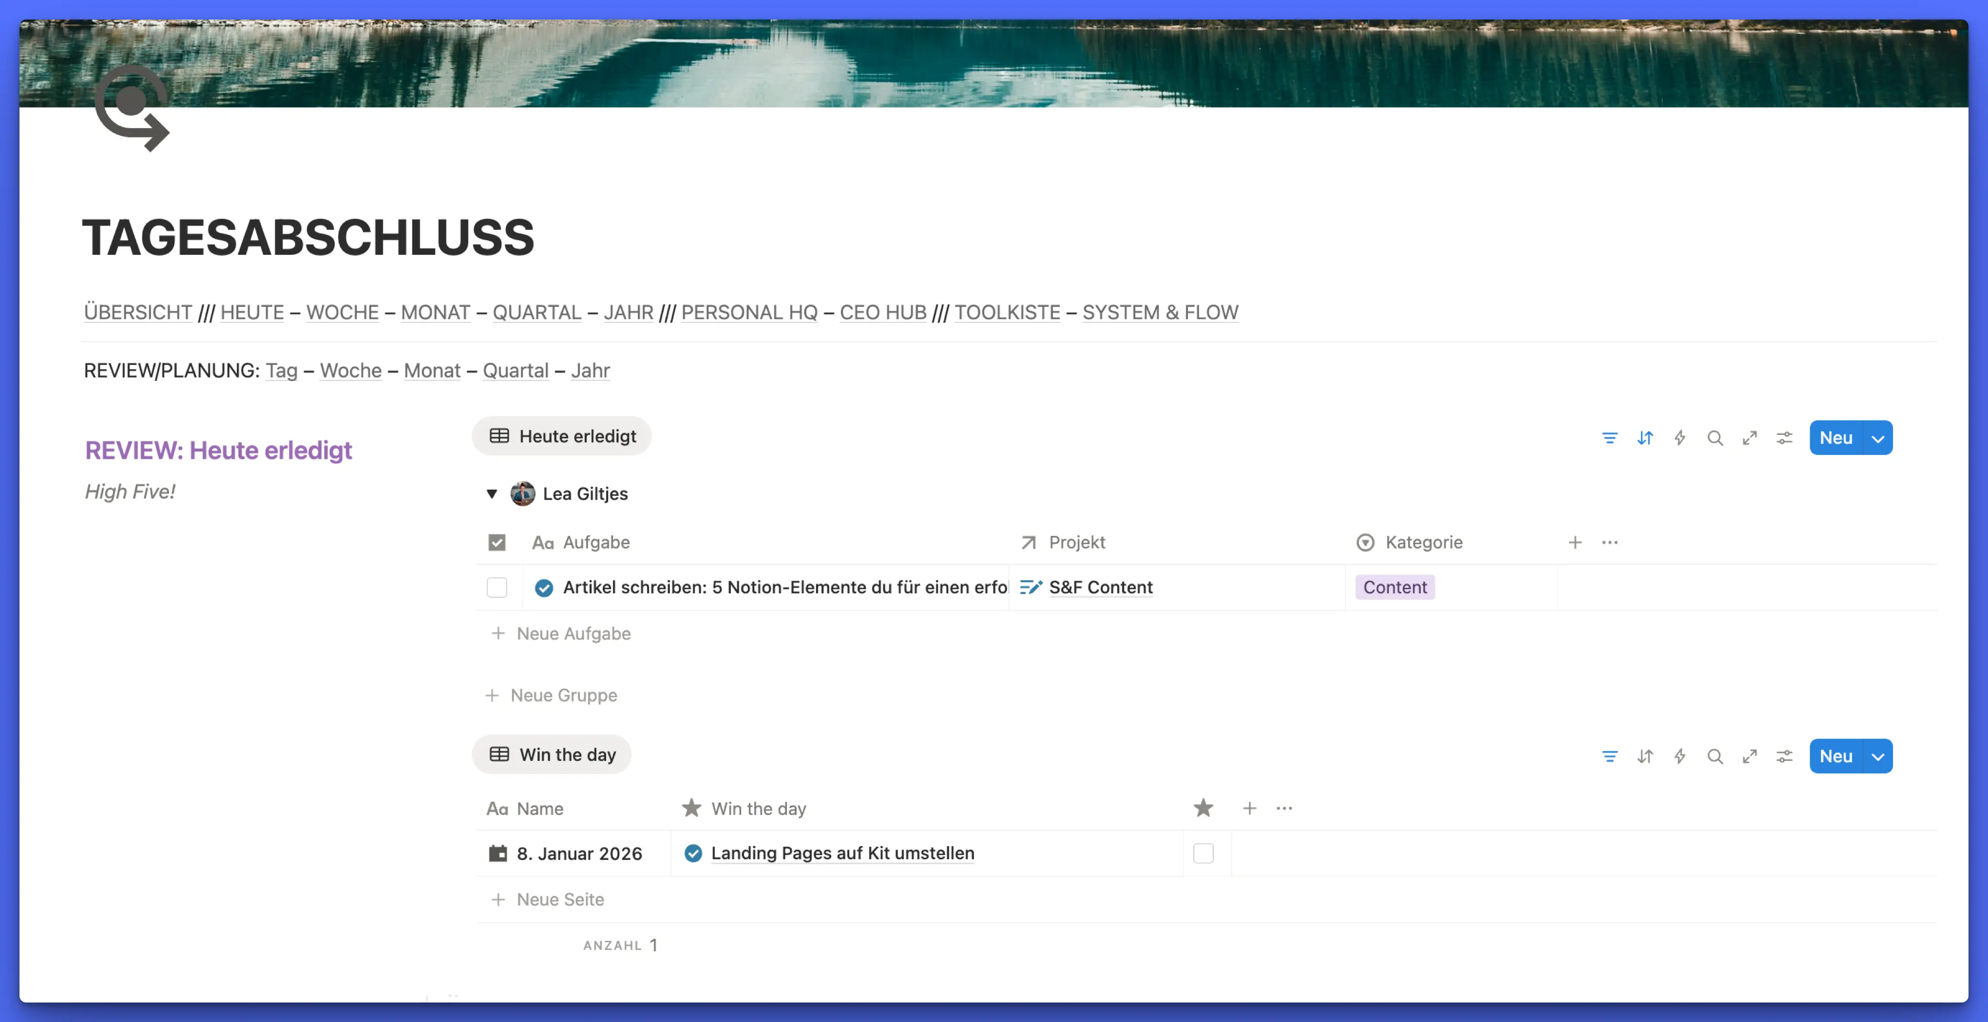1988x1022 pixels.
Task: Open dropdown arrow beside Neu in Heute erledigt
Action: coord(1877,438)
